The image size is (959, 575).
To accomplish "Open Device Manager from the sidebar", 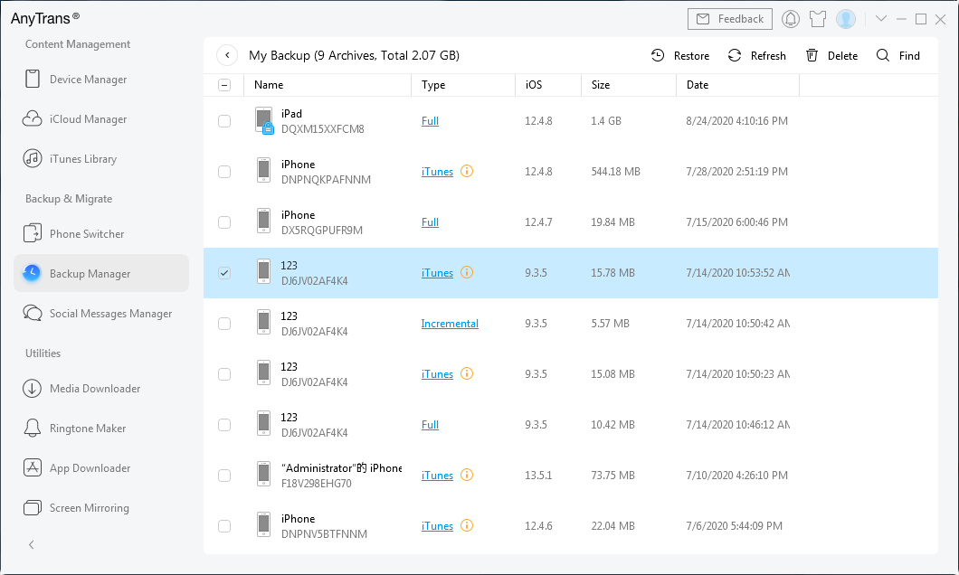I will pos(101,80).
